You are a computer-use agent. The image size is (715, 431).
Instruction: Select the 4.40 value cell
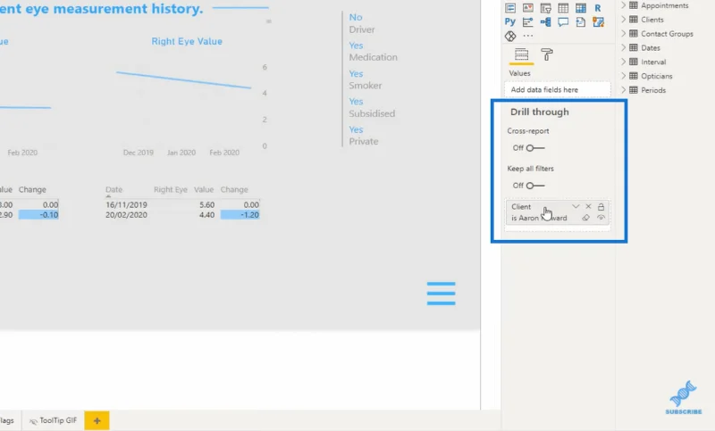(206, 215)
